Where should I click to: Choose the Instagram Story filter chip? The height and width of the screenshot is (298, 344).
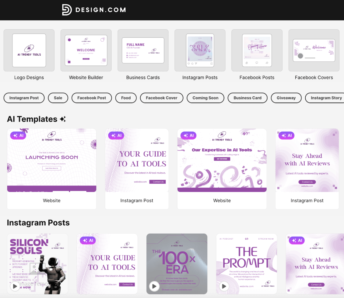tap(325, 98)
